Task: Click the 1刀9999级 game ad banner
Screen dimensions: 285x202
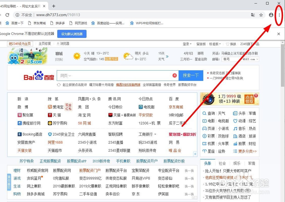Action: (229, 99)
